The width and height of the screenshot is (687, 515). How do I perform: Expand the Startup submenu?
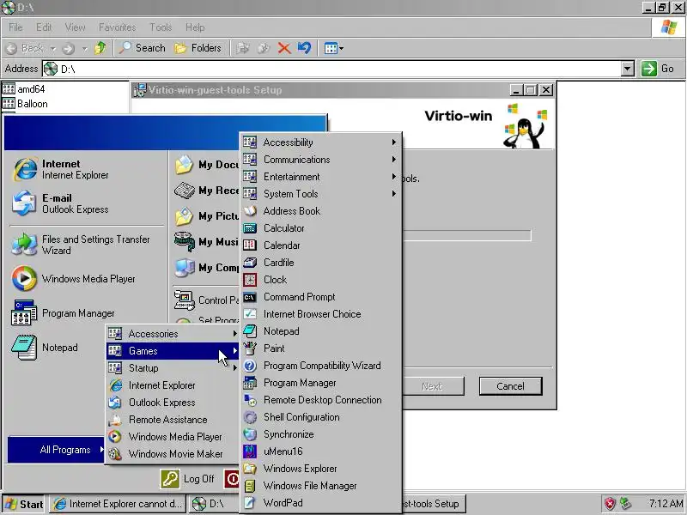[173, 368]
